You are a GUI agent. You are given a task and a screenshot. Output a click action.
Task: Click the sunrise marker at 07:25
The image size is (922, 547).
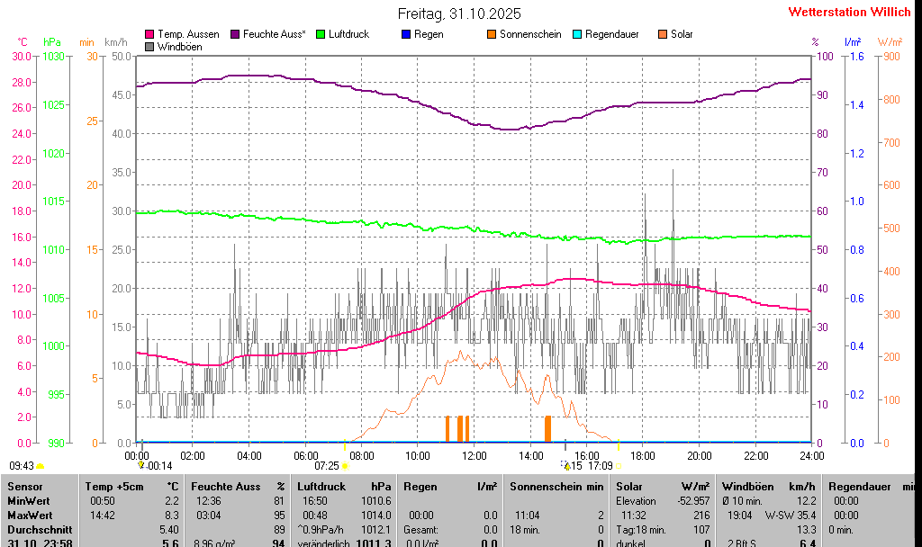[344, 466]
